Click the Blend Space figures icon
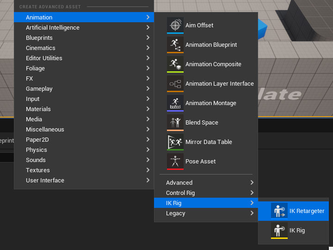The image size is (333, 250). [x=175, y=122]
